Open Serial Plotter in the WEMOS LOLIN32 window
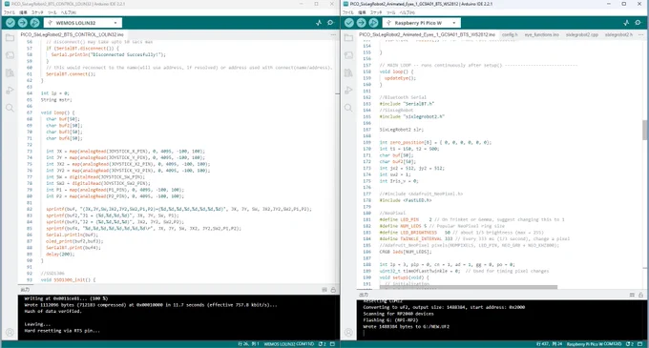649x348 pixels. point(318,23)
